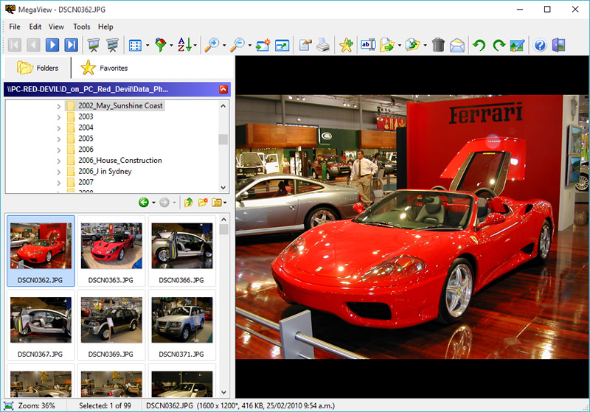Screen dimensions: 590x412
Task: Click thumbnail list scroll down arrow
Action: 224,392
